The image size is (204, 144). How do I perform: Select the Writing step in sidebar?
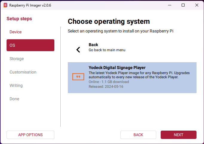point(16,85)
